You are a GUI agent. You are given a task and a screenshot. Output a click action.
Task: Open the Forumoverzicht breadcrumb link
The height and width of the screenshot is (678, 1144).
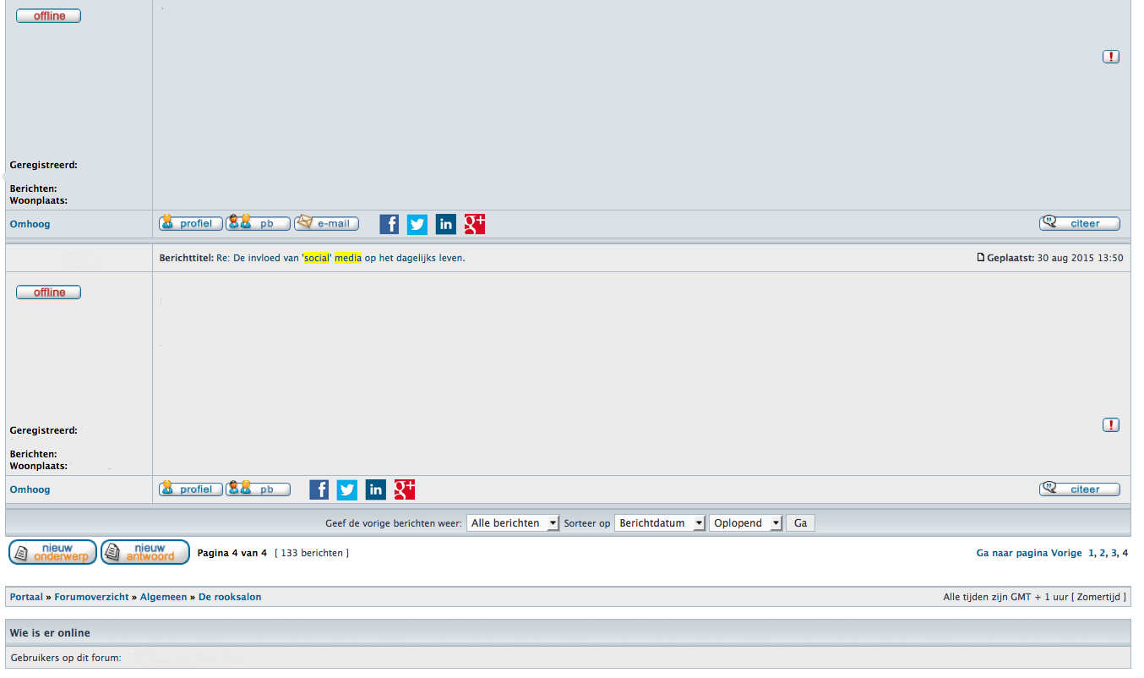(91, 597)
